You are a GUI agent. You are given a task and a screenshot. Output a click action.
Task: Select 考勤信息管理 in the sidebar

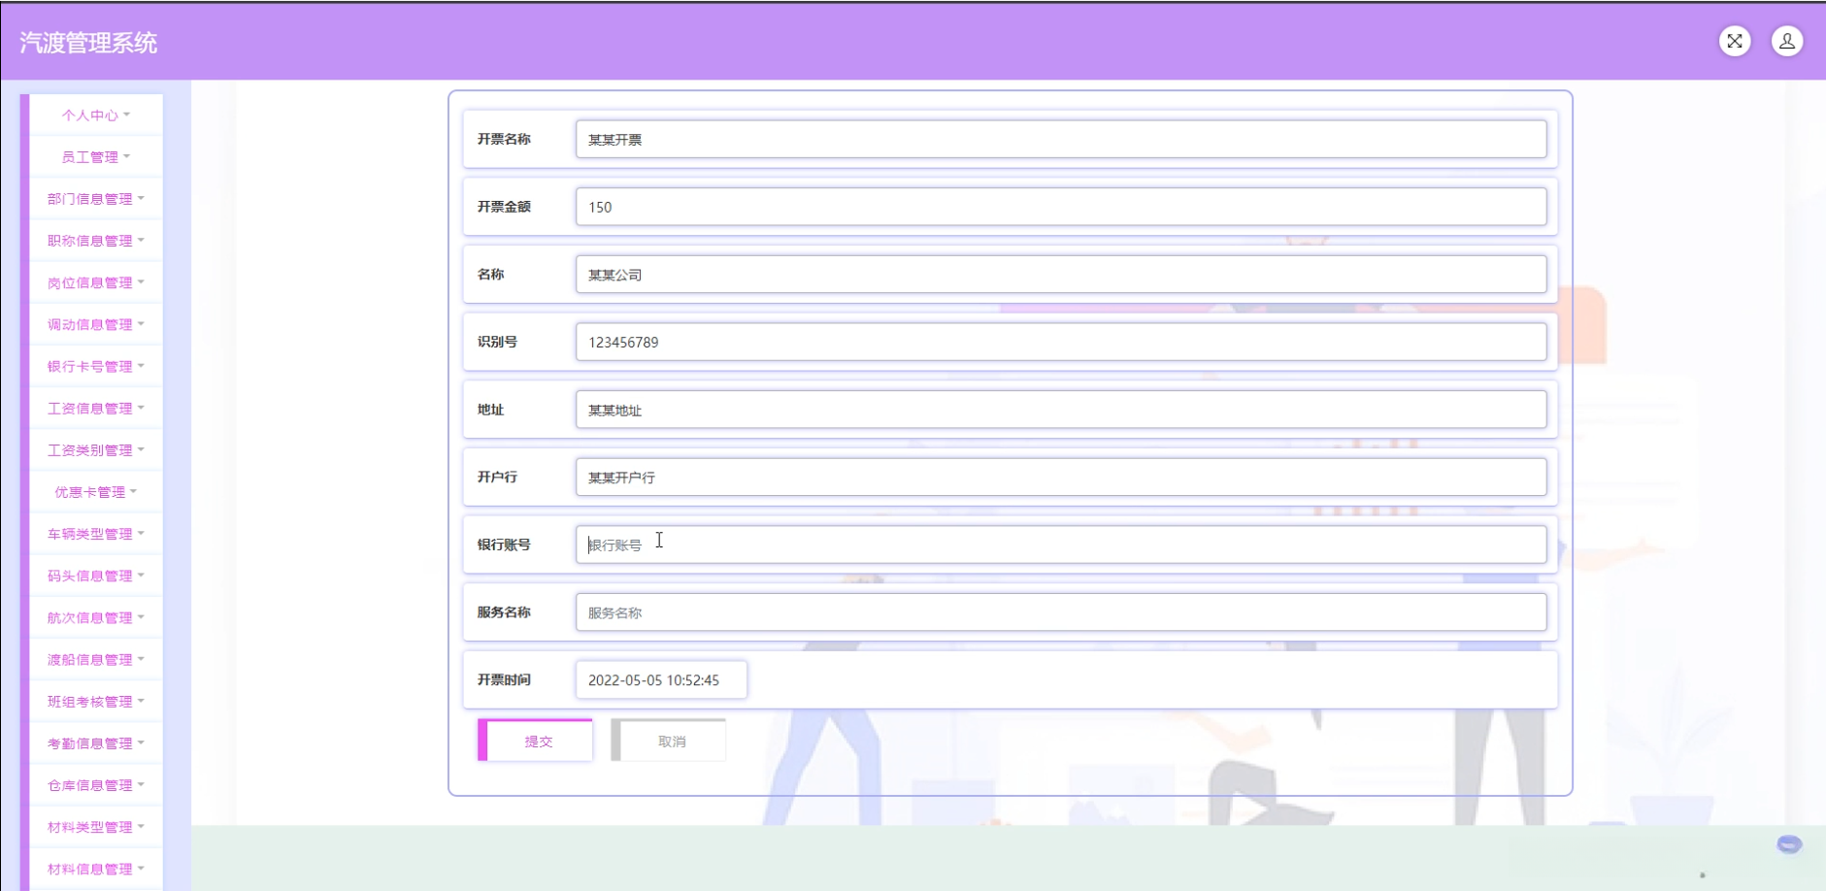(x=96, y=742)
